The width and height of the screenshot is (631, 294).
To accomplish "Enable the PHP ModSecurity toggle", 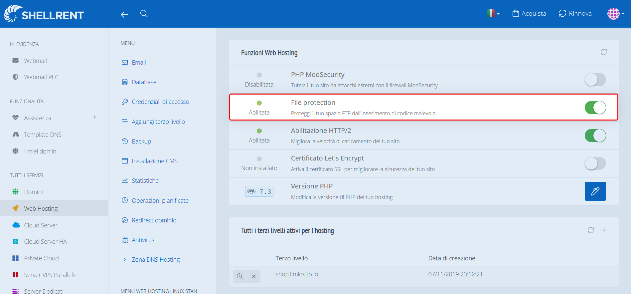I will 595,80.
